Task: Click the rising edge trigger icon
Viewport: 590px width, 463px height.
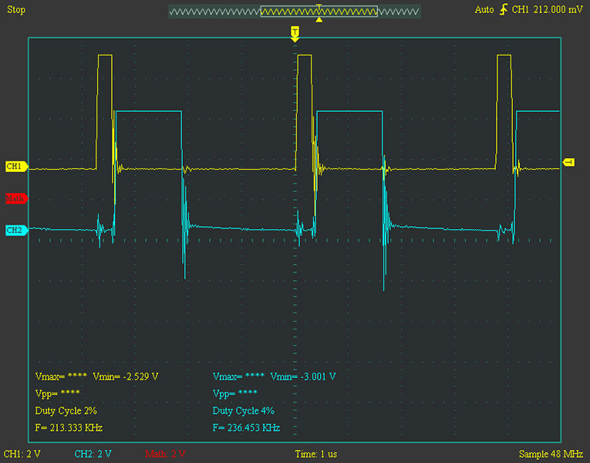Action: (x=504, y=9)
